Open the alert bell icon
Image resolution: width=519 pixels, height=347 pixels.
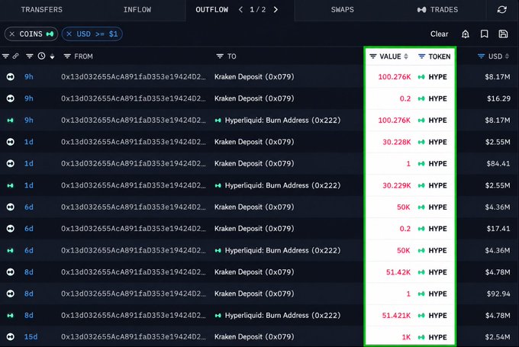[466, 34]
